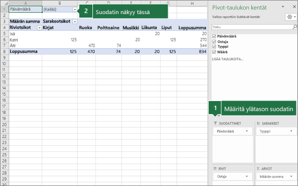Open the Tyyppi dropdown in SARAKKEET area
The height and width of the screenshot is (186, 298).
click(291, 131)
